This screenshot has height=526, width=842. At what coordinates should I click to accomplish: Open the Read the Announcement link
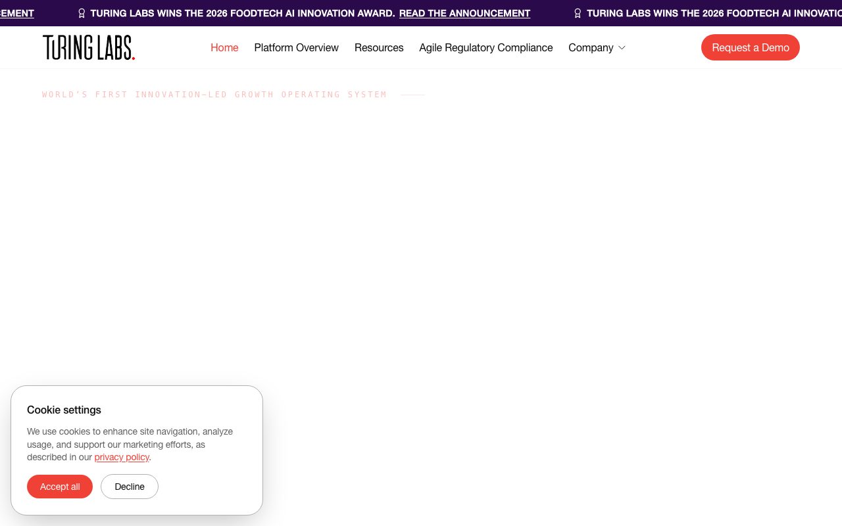click(x=464, y=13)
